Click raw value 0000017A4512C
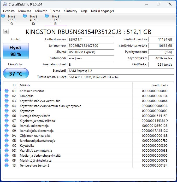The width and height of the screenshot is (177, 182). 155,131
